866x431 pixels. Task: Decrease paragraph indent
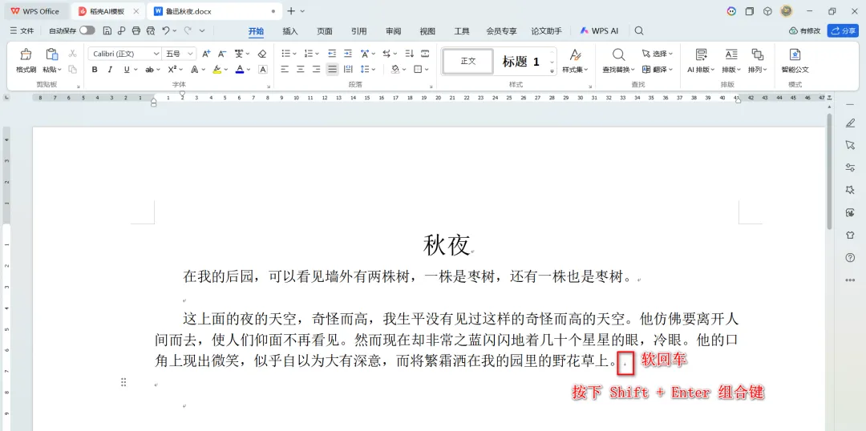(x=332, y=54)
